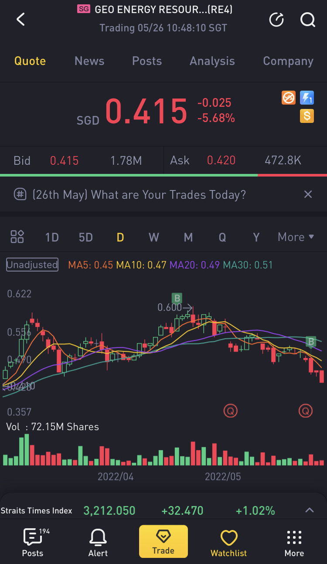The width and height of the screenshot is (327, 564).
Task: Select the 1D chart period
Action: point(52,237)
